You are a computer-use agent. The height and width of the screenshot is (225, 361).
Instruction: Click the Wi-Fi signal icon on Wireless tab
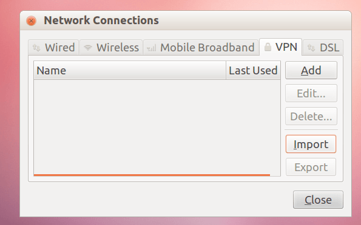pos(88,48)
